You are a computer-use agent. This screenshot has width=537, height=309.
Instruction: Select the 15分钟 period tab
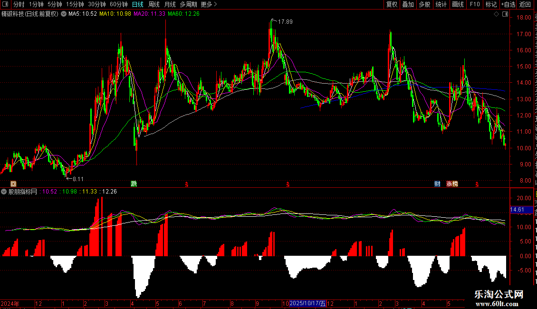point(75,4)
